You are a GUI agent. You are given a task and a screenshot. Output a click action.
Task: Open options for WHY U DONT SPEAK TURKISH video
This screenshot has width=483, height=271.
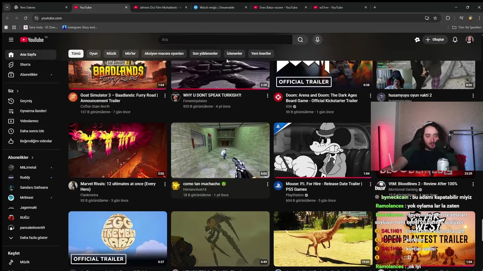[268, 96]
